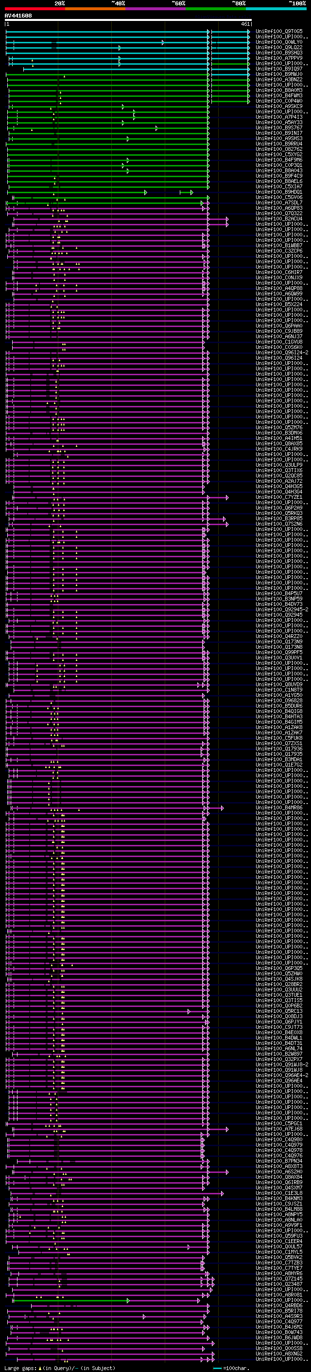Select the UniRef100_A7EJ68 label
The image size is (311, 1372).
coord(279,1129)
